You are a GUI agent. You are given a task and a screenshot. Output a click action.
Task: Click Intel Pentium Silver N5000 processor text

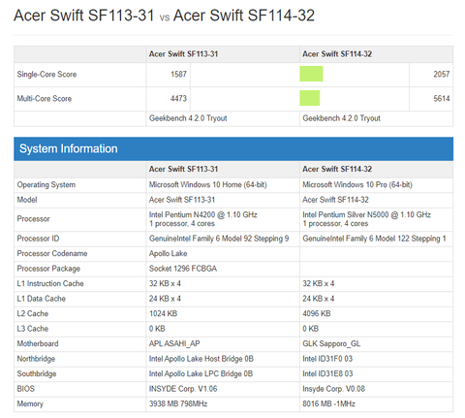coord(366,214)
